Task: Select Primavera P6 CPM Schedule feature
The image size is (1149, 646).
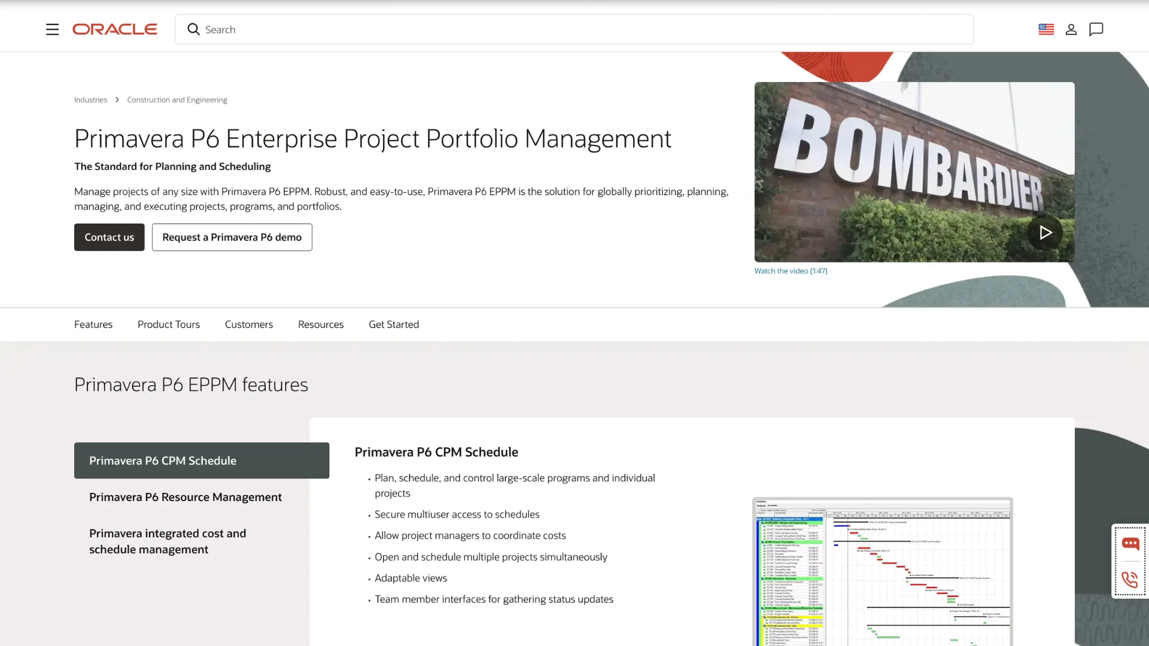Action: coord(202,461)
